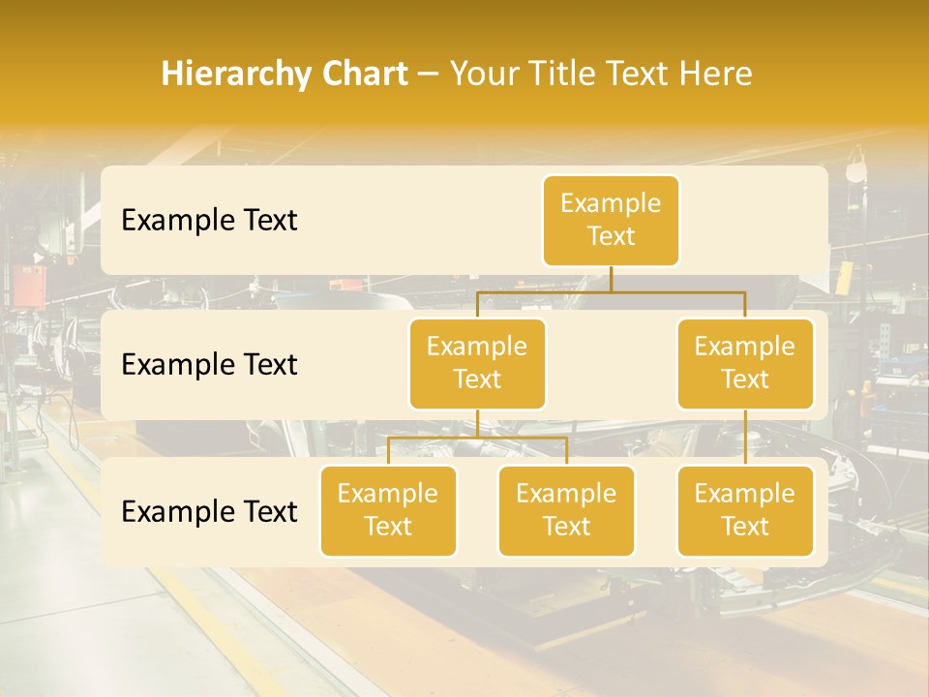Click the right box in the second level

[x=745, y=364]
